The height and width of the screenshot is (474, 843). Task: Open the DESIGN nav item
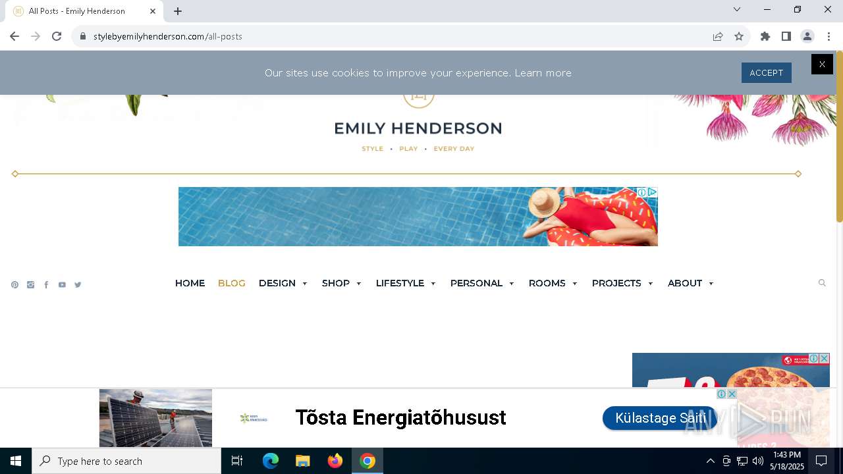(x=277, y=283)
